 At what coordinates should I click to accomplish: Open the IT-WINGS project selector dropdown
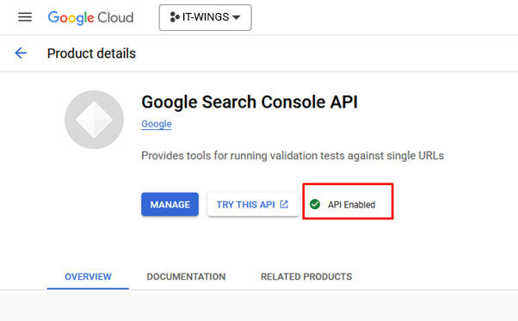pyautogui.click(x=205, y=17)
